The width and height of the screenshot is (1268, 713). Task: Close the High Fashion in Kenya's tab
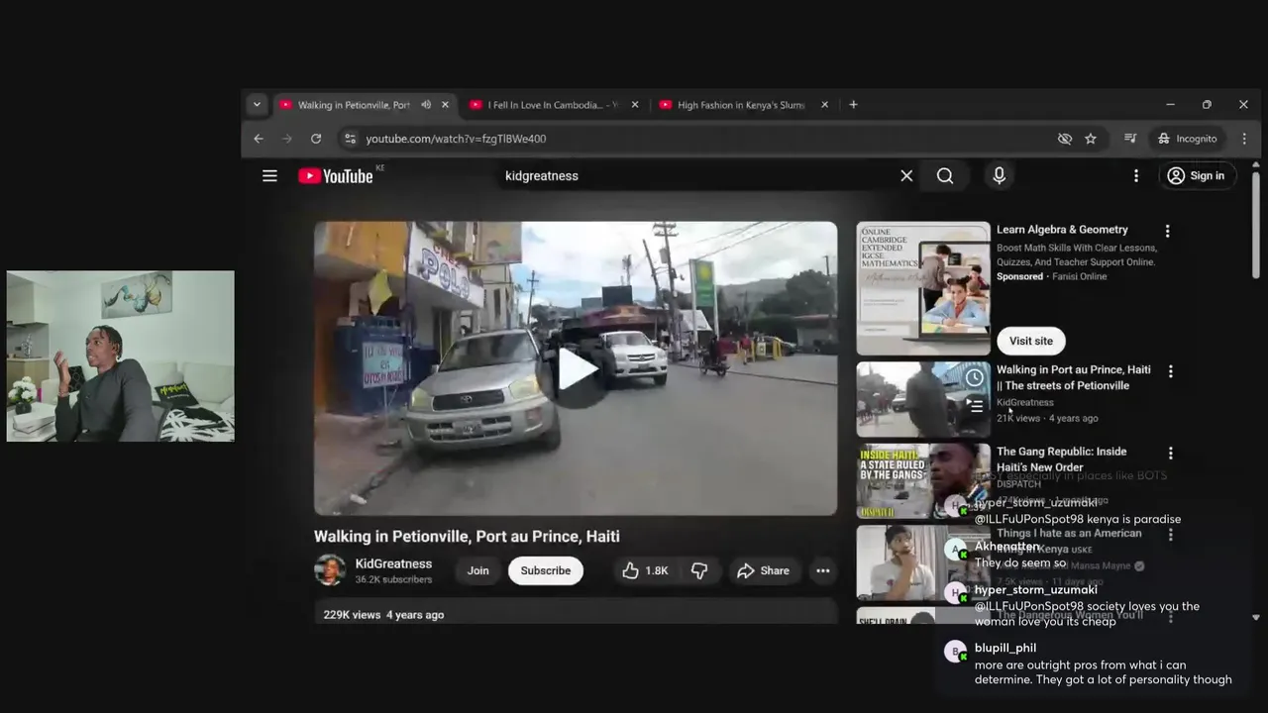pyautogui.click(x=824, y=105)
